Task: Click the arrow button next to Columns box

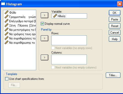Action: [45, 58]
